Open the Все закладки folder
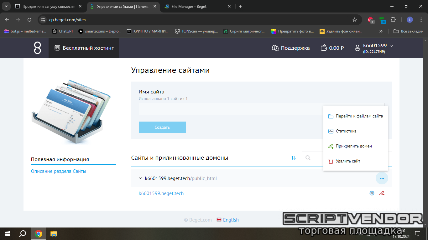This screenshot has width=428, height=240. [409, 31]
